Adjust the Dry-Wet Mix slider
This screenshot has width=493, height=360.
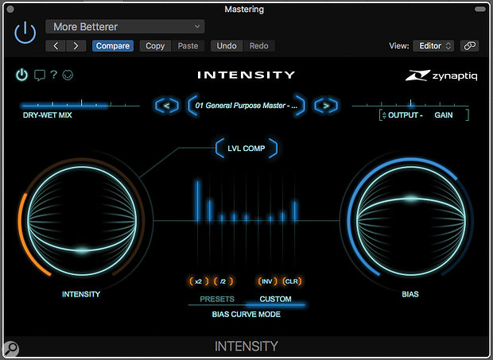(x=80, y=105)
